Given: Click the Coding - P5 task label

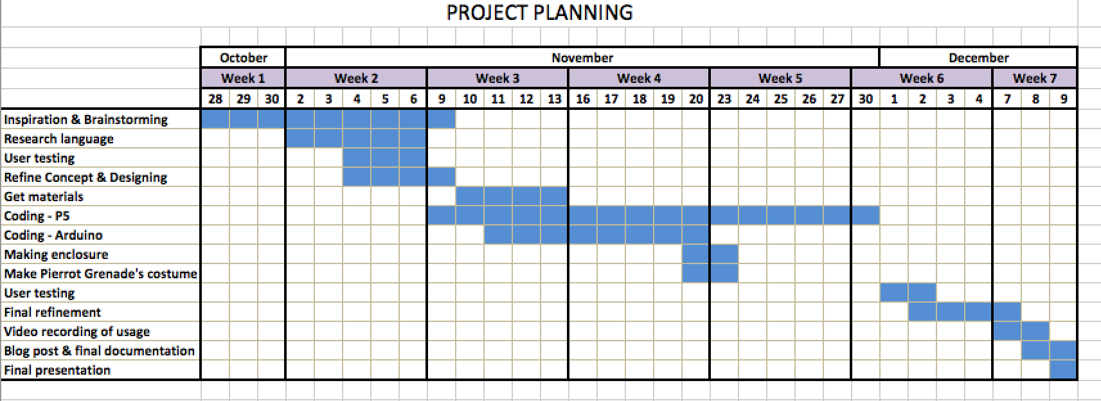Looking at the screenshot, I should 37,216.
